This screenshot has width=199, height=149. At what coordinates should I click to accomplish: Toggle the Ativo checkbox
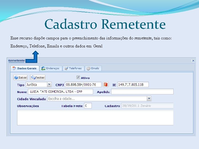point(78,77)
